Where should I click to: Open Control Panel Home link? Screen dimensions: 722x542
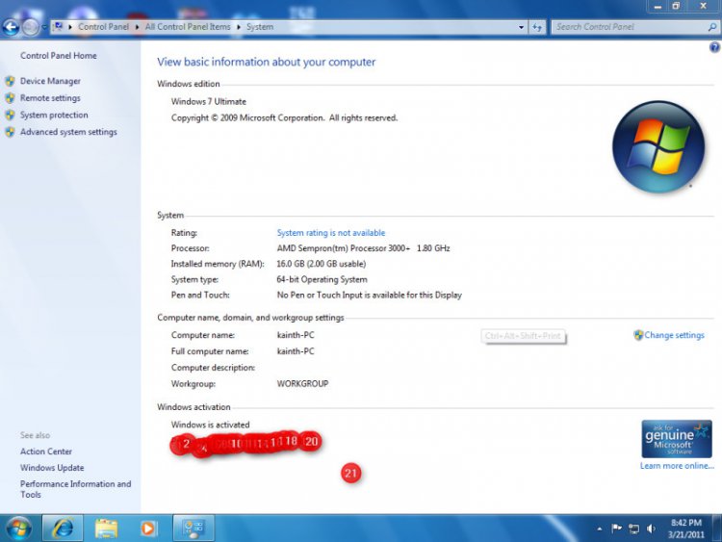click(x=59, y=56)
